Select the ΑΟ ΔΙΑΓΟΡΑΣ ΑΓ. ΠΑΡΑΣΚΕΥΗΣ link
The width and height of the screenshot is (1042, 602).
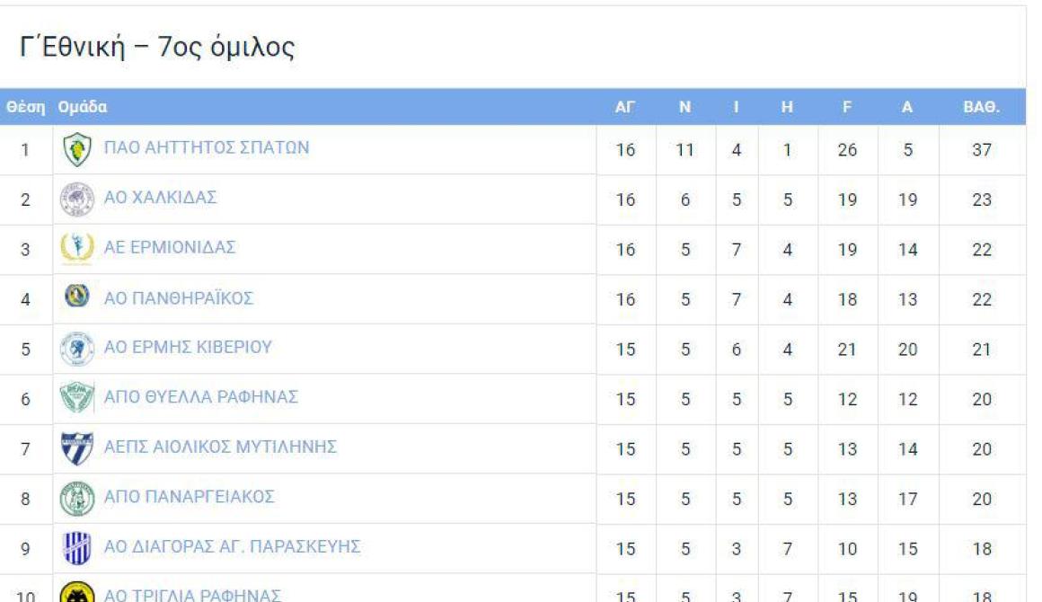click(x=232, y=546)
